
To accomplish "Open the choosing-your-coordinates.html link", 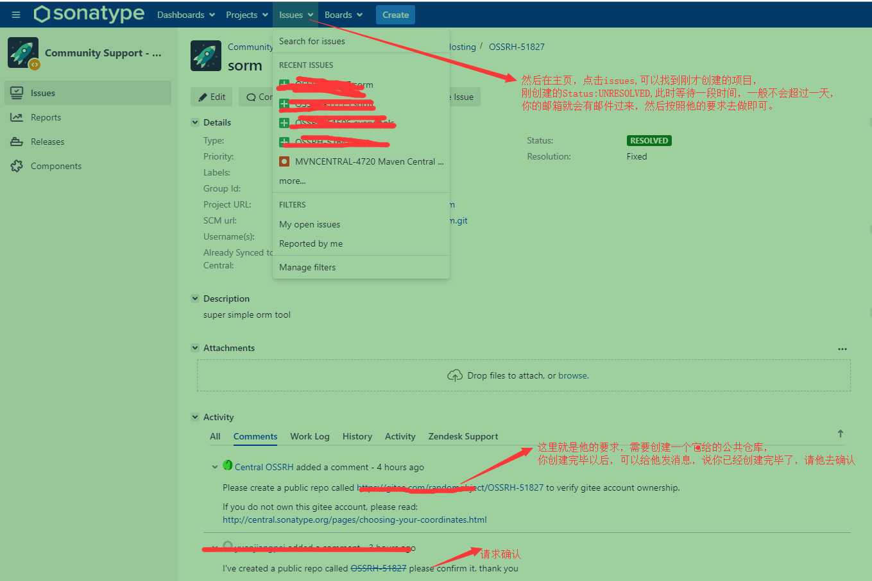I will 355,520.
